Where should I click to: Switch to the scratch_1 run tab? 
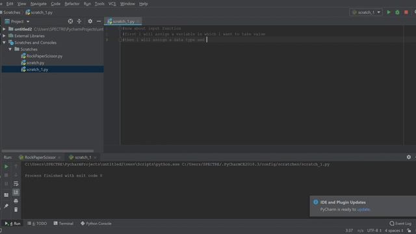(x=81, y=157)
